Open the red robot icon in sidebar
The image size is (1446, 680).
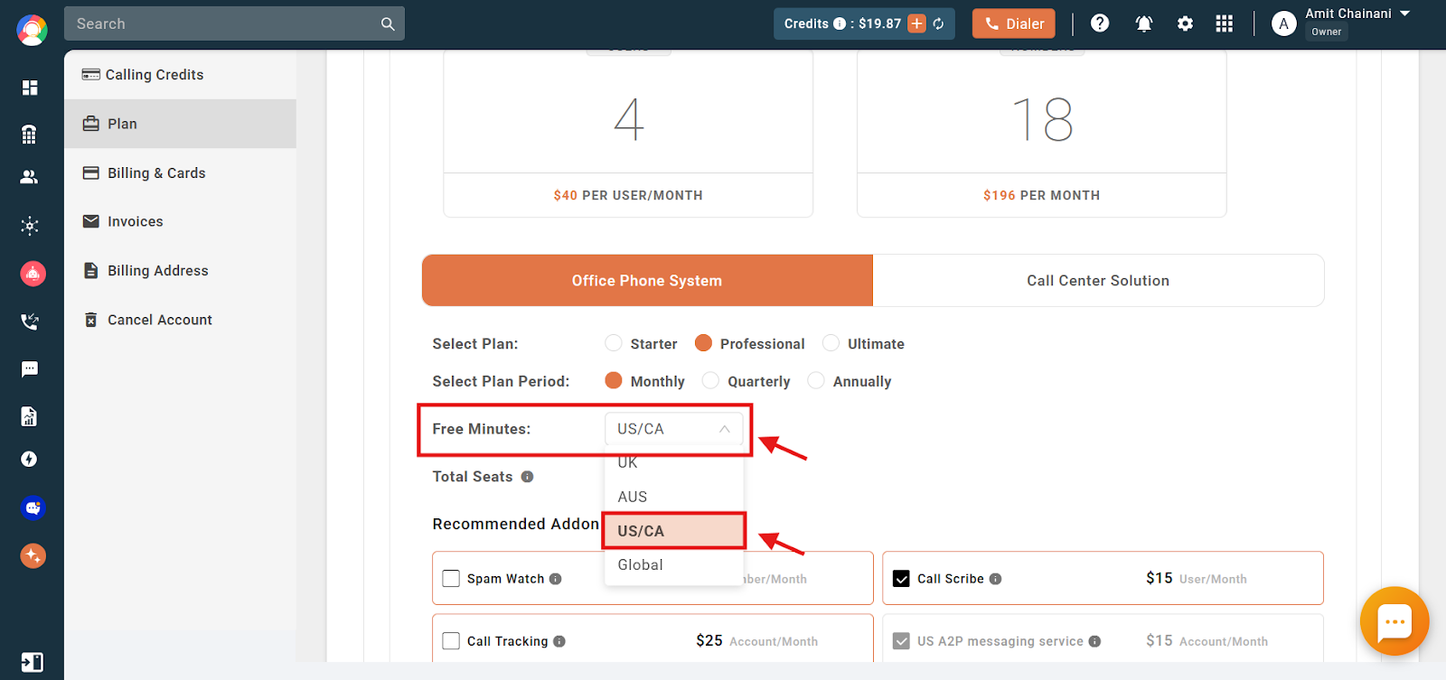[x=33, y=273]
